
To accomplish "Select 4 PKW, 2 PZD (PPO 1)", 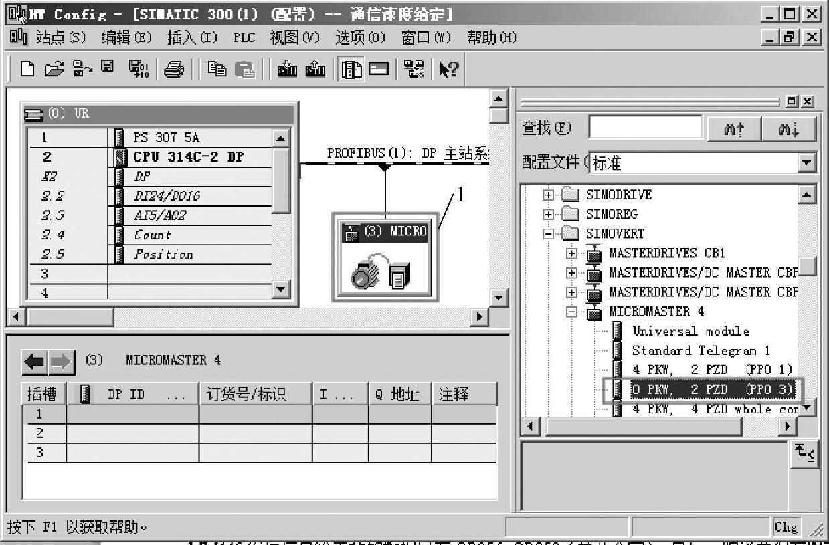I will coord(712,370).
